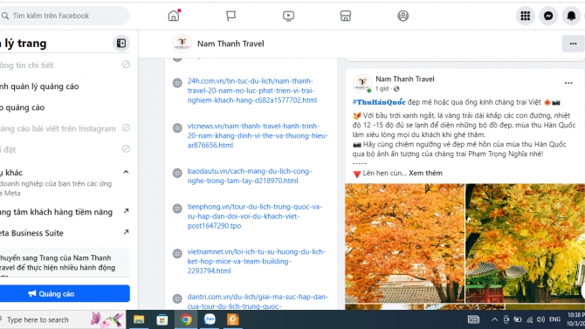Collapse the page management sidebar
The image size is (585, 329).
pyautogui.click(x=121, y=44)
